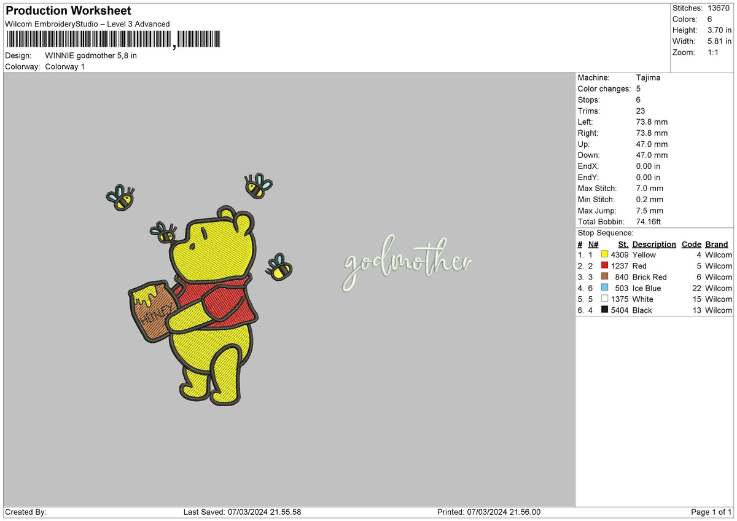Screen dimensions: 737x521
Task: Select stitch count 1237 in Red row
Action: [x=620, y=265]
